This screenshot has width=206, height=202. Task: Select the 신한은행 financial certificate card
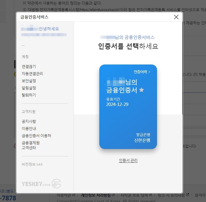pyautogui.click(x=128, y=106)
